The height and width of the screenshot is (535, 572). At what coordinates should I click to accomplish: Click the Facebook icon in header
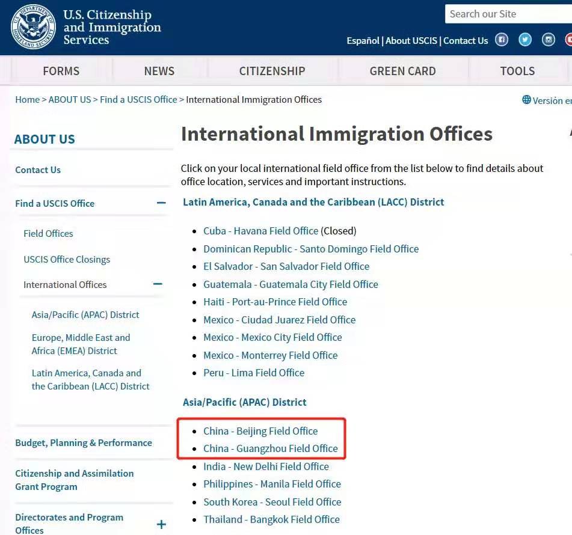[x=502, y=40]
